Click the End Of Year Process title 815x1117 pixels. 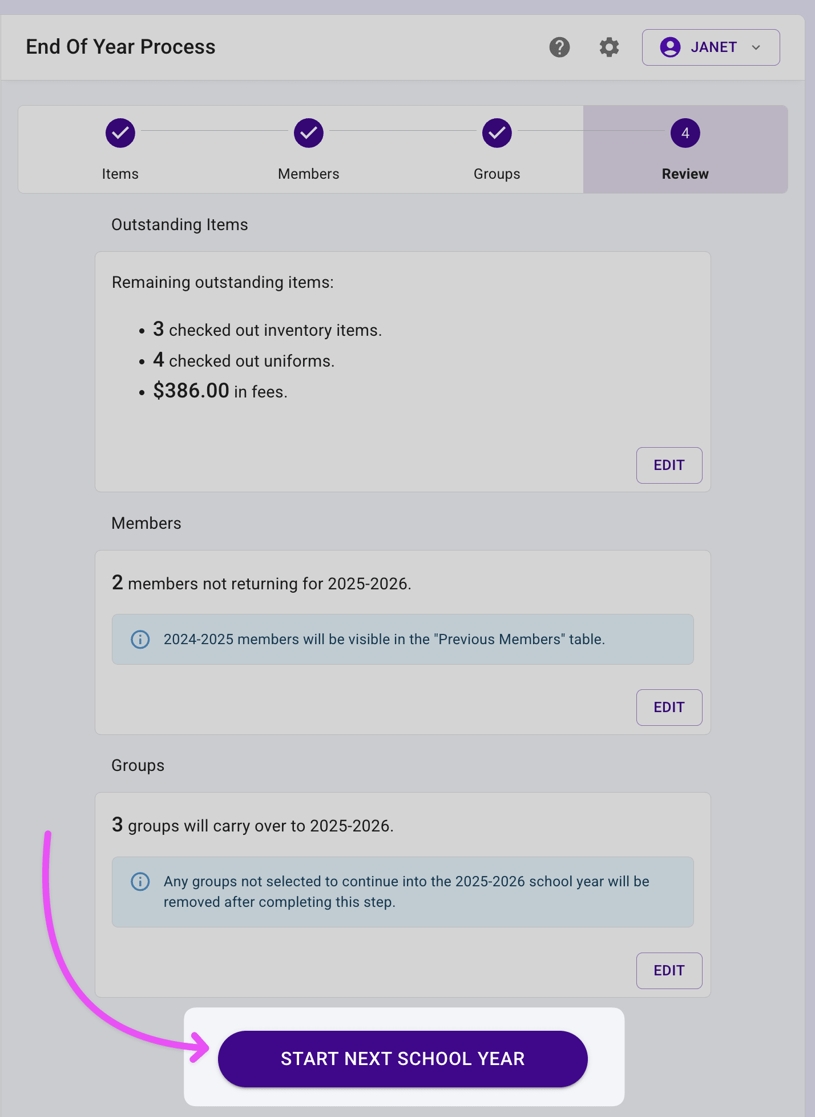[121, 47]
